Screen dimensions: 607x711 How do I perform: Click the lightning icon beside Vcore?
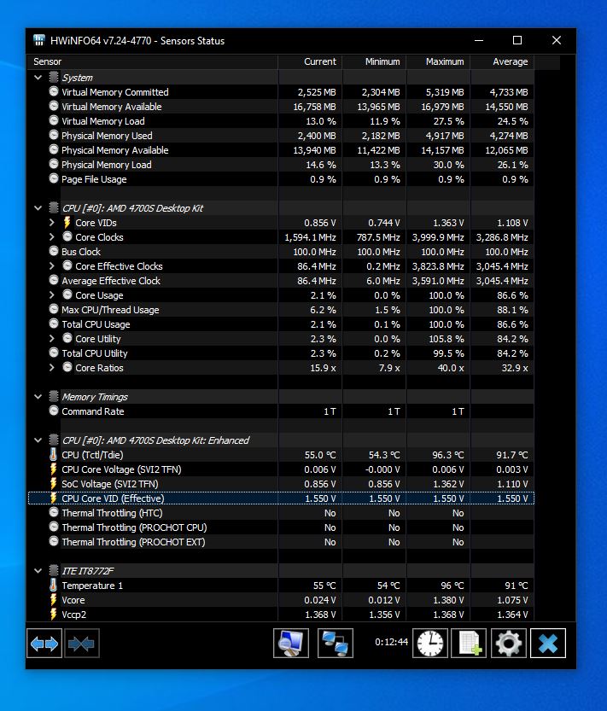click(54, 600)
